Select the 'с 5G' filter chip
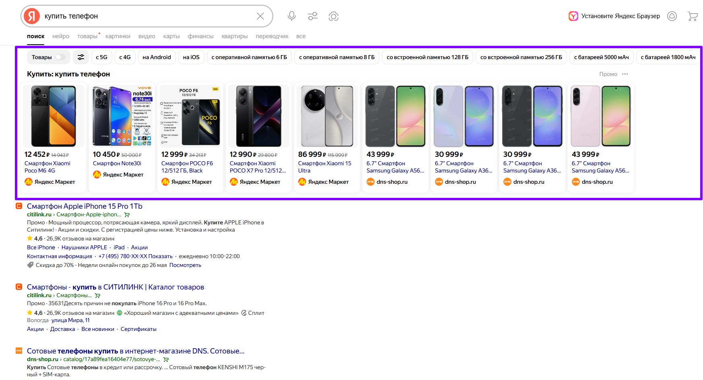This screenshot has height=380, width=703. point(102,57)
